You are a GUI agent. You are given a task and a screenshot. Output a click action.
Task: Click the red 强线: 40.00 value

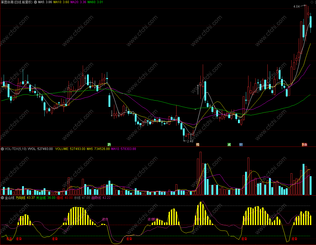[65, 198]
